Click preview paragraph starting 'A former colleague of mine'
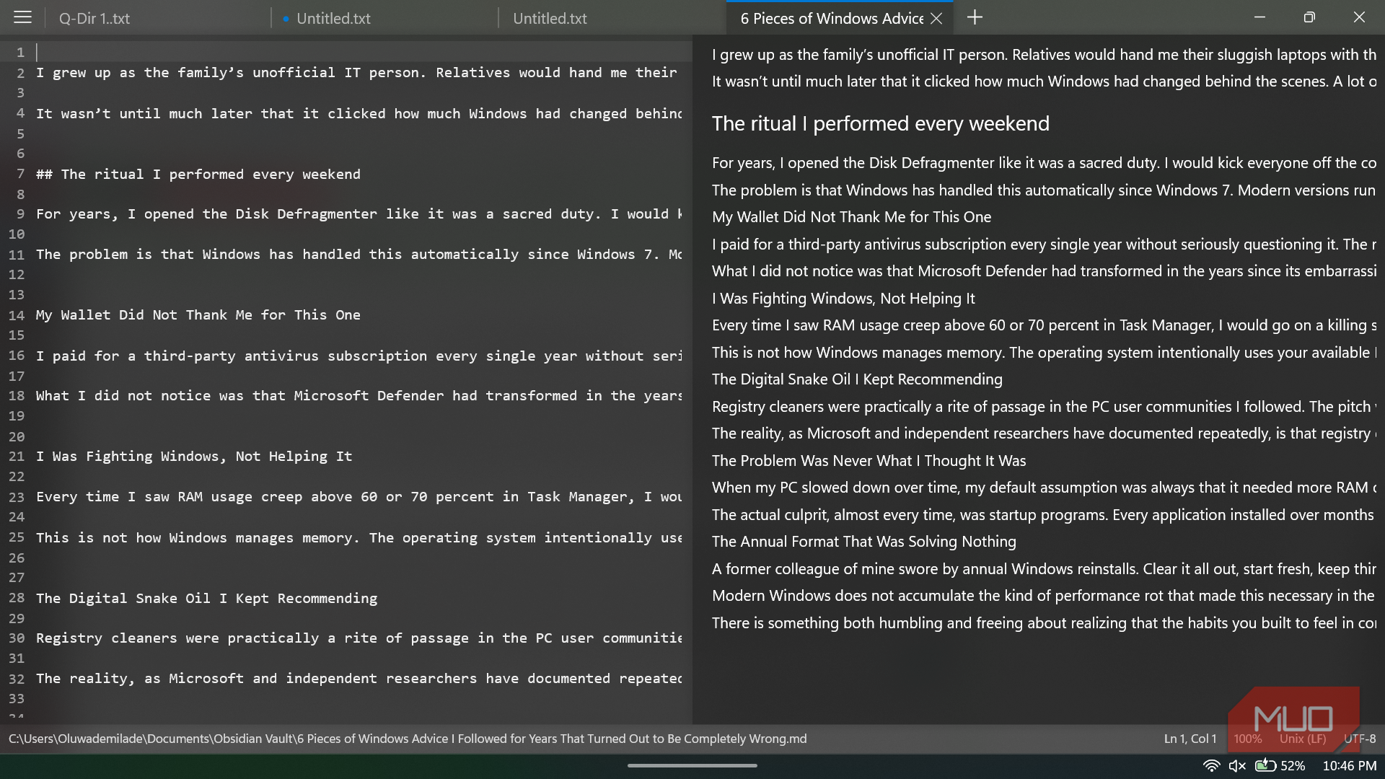 pyautogui.click(x=1044, y=569)
